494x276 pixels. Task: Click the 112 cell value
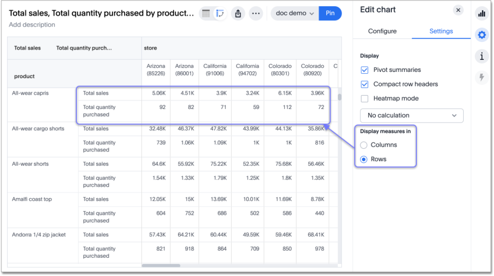click(287, 107)
